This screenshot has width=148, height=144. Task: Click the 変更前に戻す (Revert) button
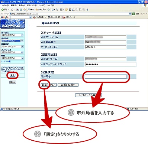click(x=68, y=85)
